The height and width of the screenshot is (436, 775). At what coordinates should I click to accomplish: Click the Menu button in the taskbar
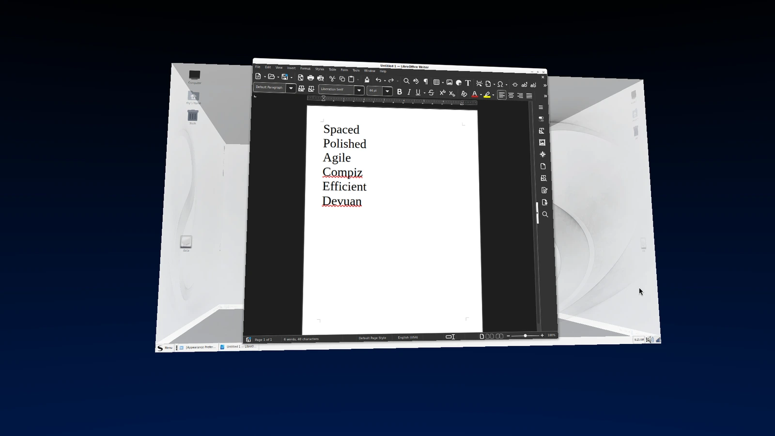click(x=165, y=348)
